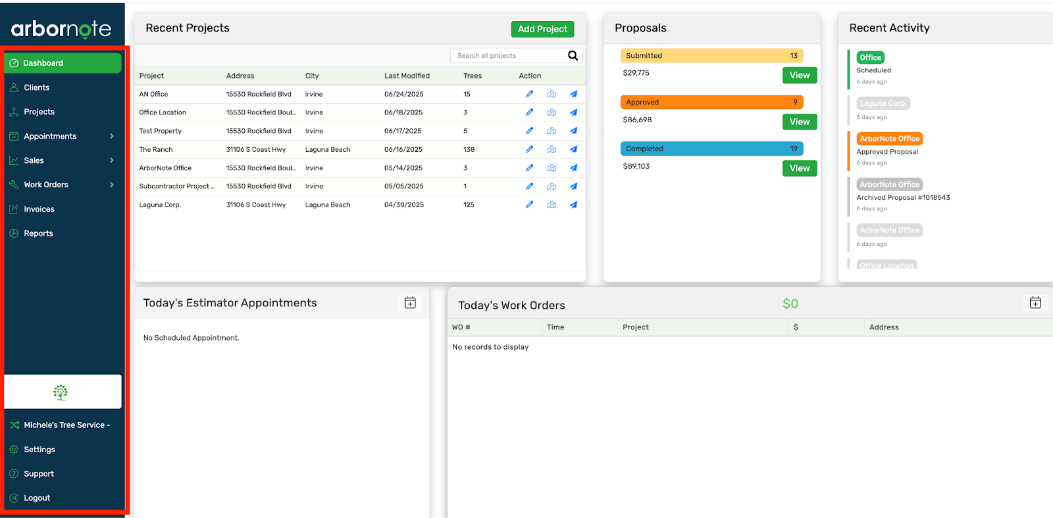Viewport: 1053px width, 518px height.
Task: Click send arrow icon for Laguna Corp.
Action: (x=573, y=204)
